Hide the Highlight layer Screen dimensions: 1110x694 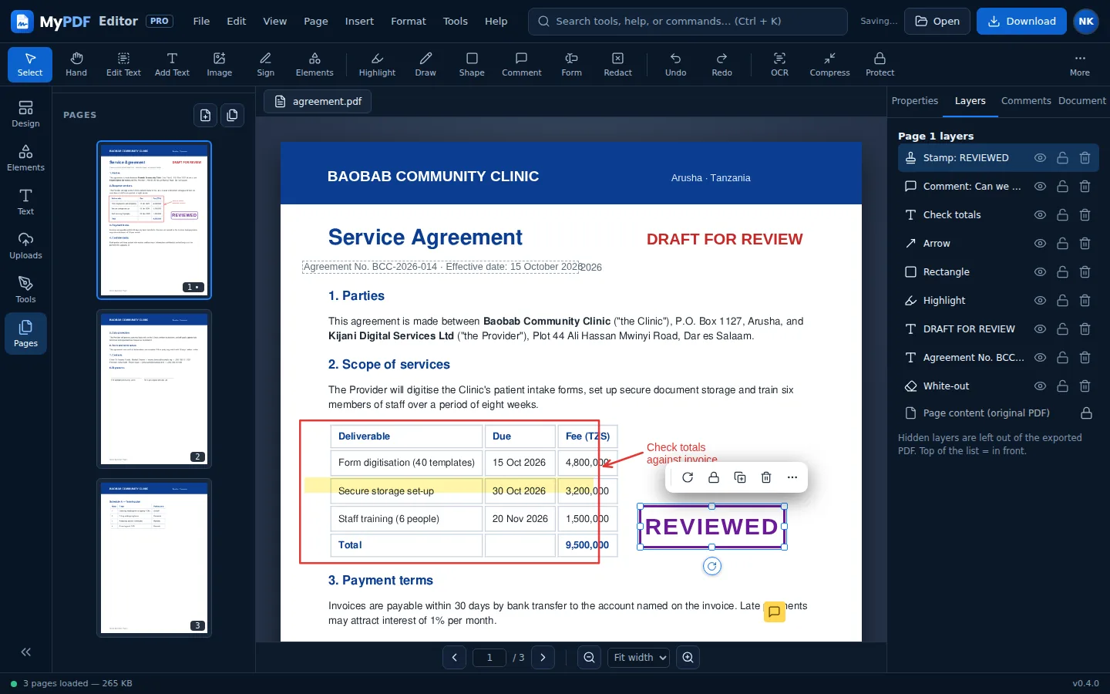point(1040,301)
